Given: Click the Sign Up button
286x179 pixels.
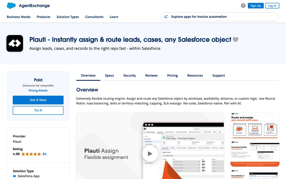Looking at the screenshot, I should pyautogui.click(x=255, y=6).
